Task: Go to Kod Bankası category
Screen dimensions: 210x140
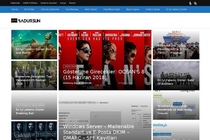Action: click(x=72, y=9)
